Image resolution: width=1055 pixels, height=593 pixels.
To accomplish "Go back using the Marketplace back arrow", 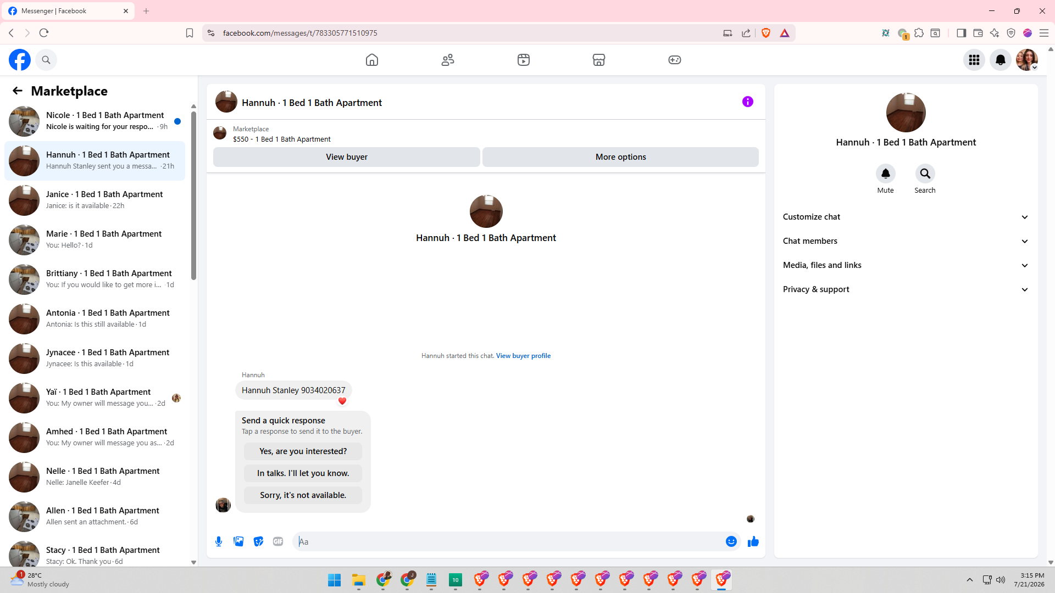I will click(x=18, y=91).
